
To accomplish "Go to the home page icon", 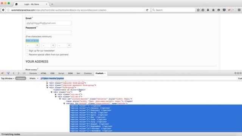I will tap(213, 10).
